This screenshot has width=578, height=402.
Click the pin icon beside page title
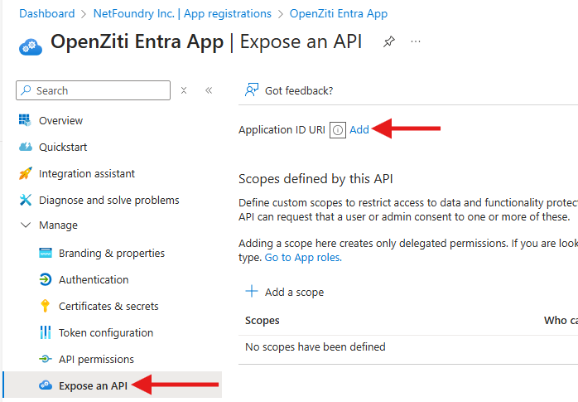click(388, 42)
